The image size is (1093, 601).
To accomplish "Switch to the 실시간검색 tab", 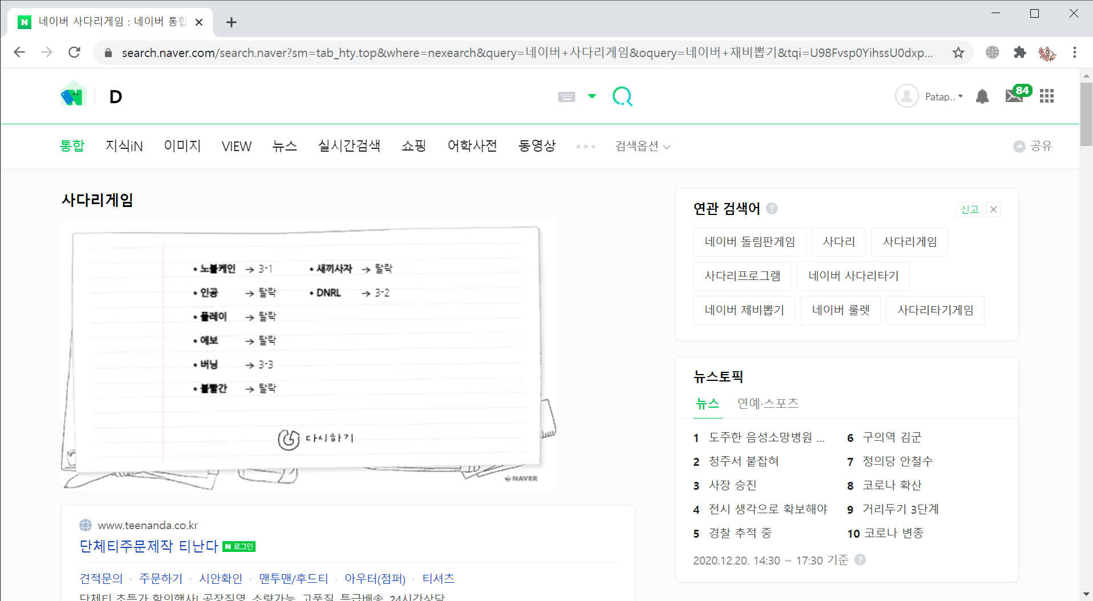I will (349, 146).
